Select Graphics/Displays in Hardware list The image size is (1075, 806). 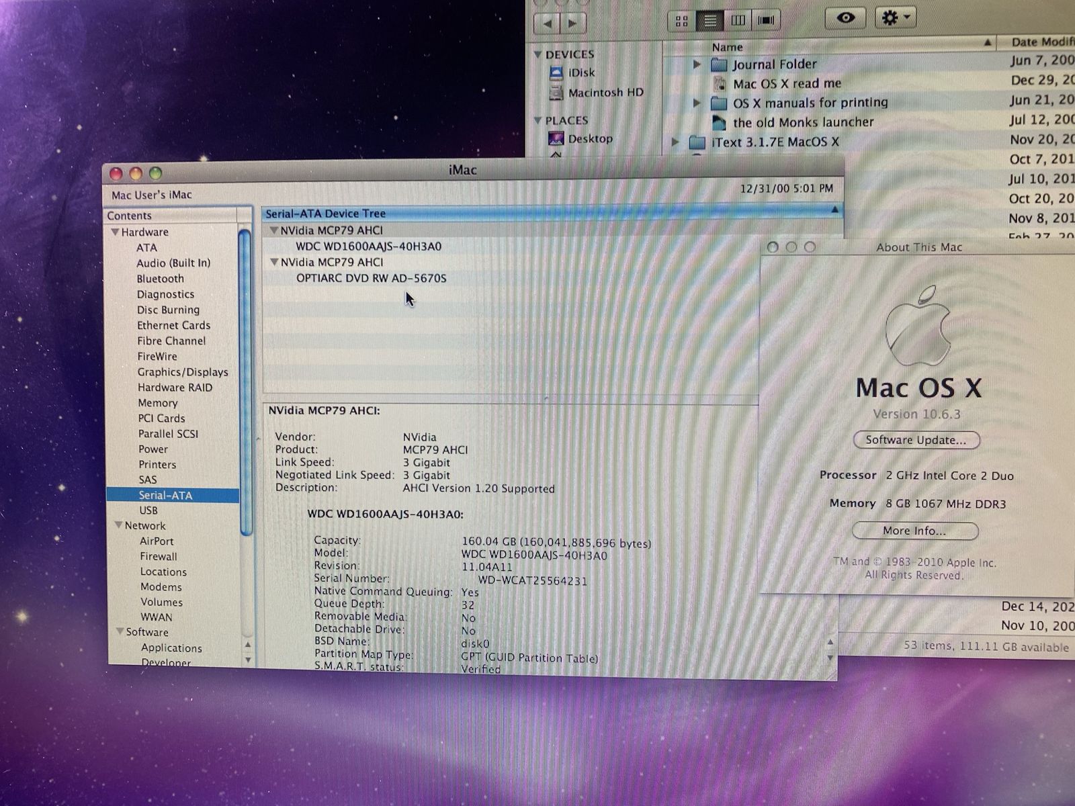coord(183,371)
